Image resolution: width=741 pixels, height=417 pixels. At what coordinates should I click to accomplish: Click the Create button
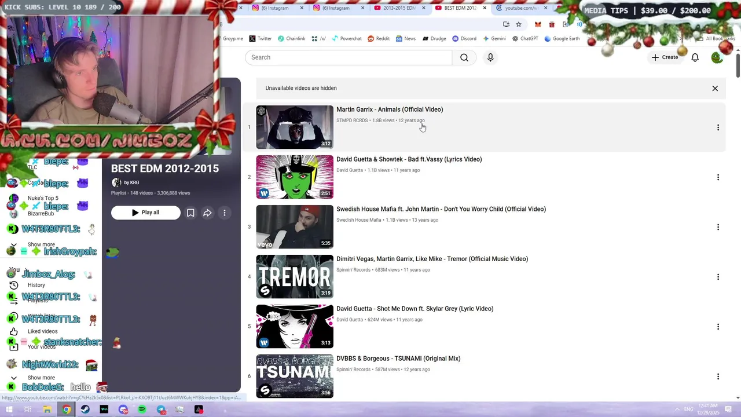point(665,57)
